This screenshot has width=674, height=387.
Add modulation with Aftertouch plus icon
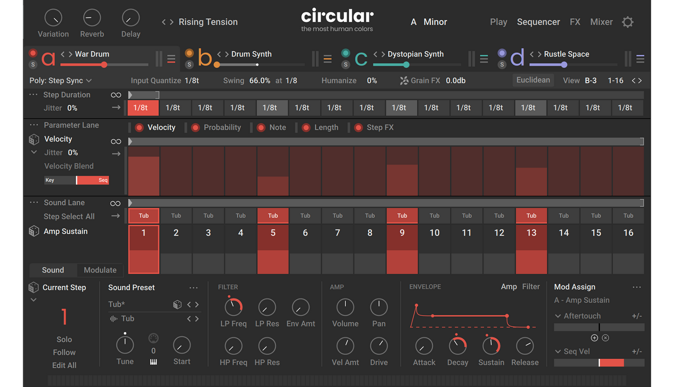click(x=594, y=338)
